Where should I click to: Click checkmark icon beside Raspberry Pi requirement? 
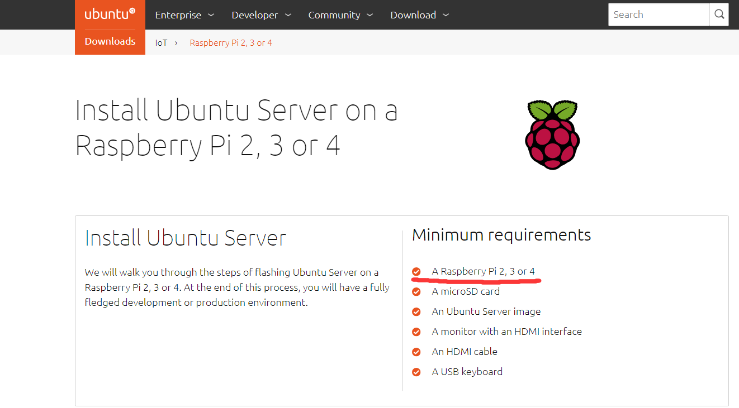coord(416,272)
